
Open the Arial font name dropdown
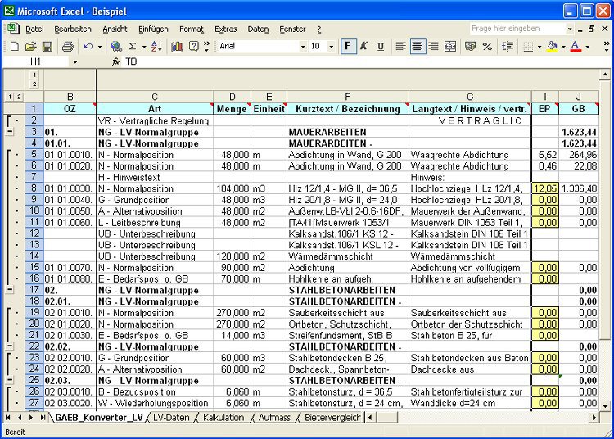[x=303, y=47]
